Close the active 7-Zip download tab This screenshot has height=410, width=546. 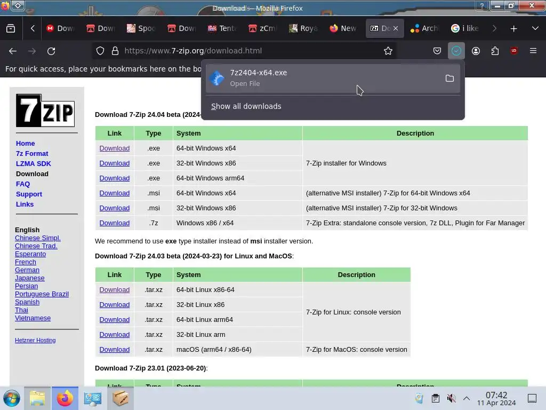(x=396, y=29)
